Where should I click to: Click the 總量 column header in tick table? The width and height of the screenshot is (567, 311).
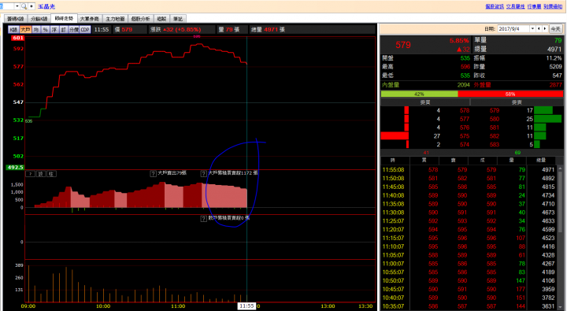click(540, 160)
